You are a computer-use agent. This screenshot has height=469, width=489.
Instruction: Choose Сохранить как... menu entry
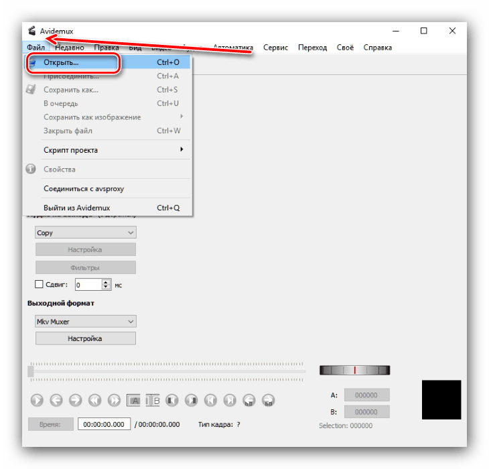tap(107, 90)
